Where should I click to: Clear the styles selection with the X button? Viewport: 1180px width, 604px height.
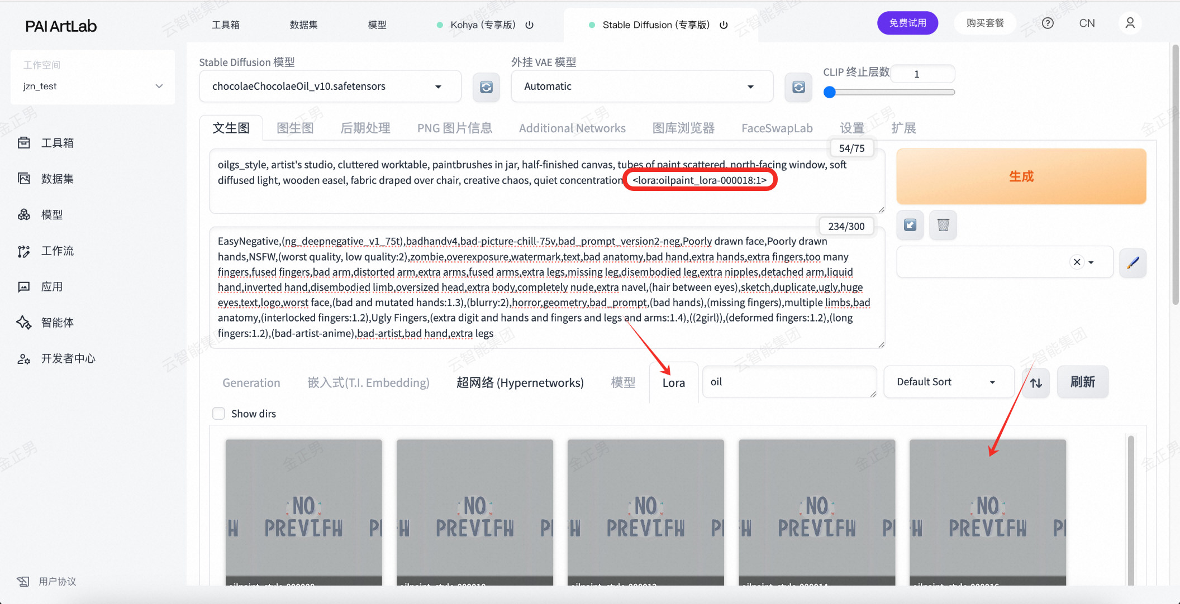coord(1077,262)
